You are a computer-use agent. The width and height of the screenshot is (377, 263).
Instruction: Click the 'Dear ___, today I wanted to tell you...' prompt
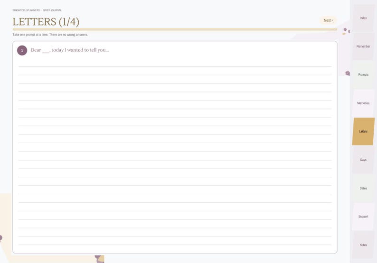click(x=70, y=50)
